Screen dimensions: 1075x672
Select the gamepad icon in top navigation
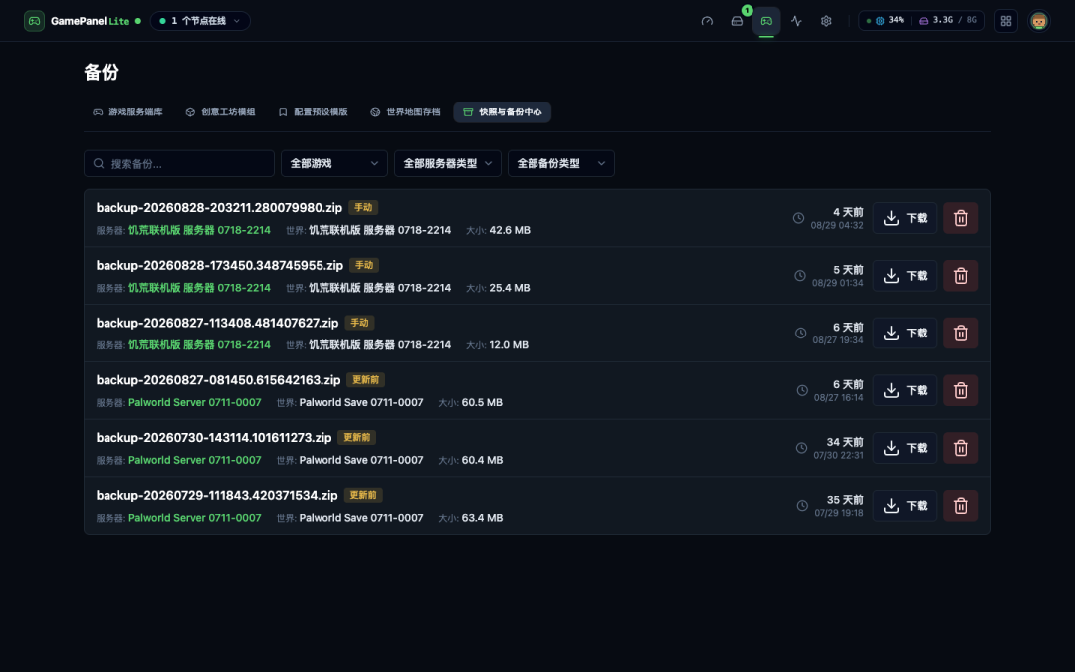(x=766, y=21)
